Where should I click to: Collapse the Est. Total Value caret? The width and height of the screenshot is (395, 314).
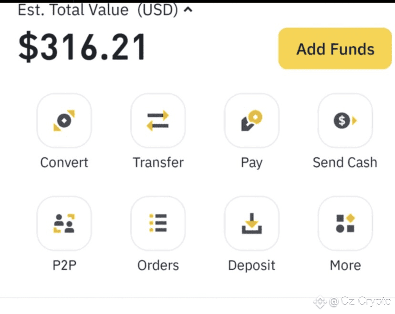188,10
